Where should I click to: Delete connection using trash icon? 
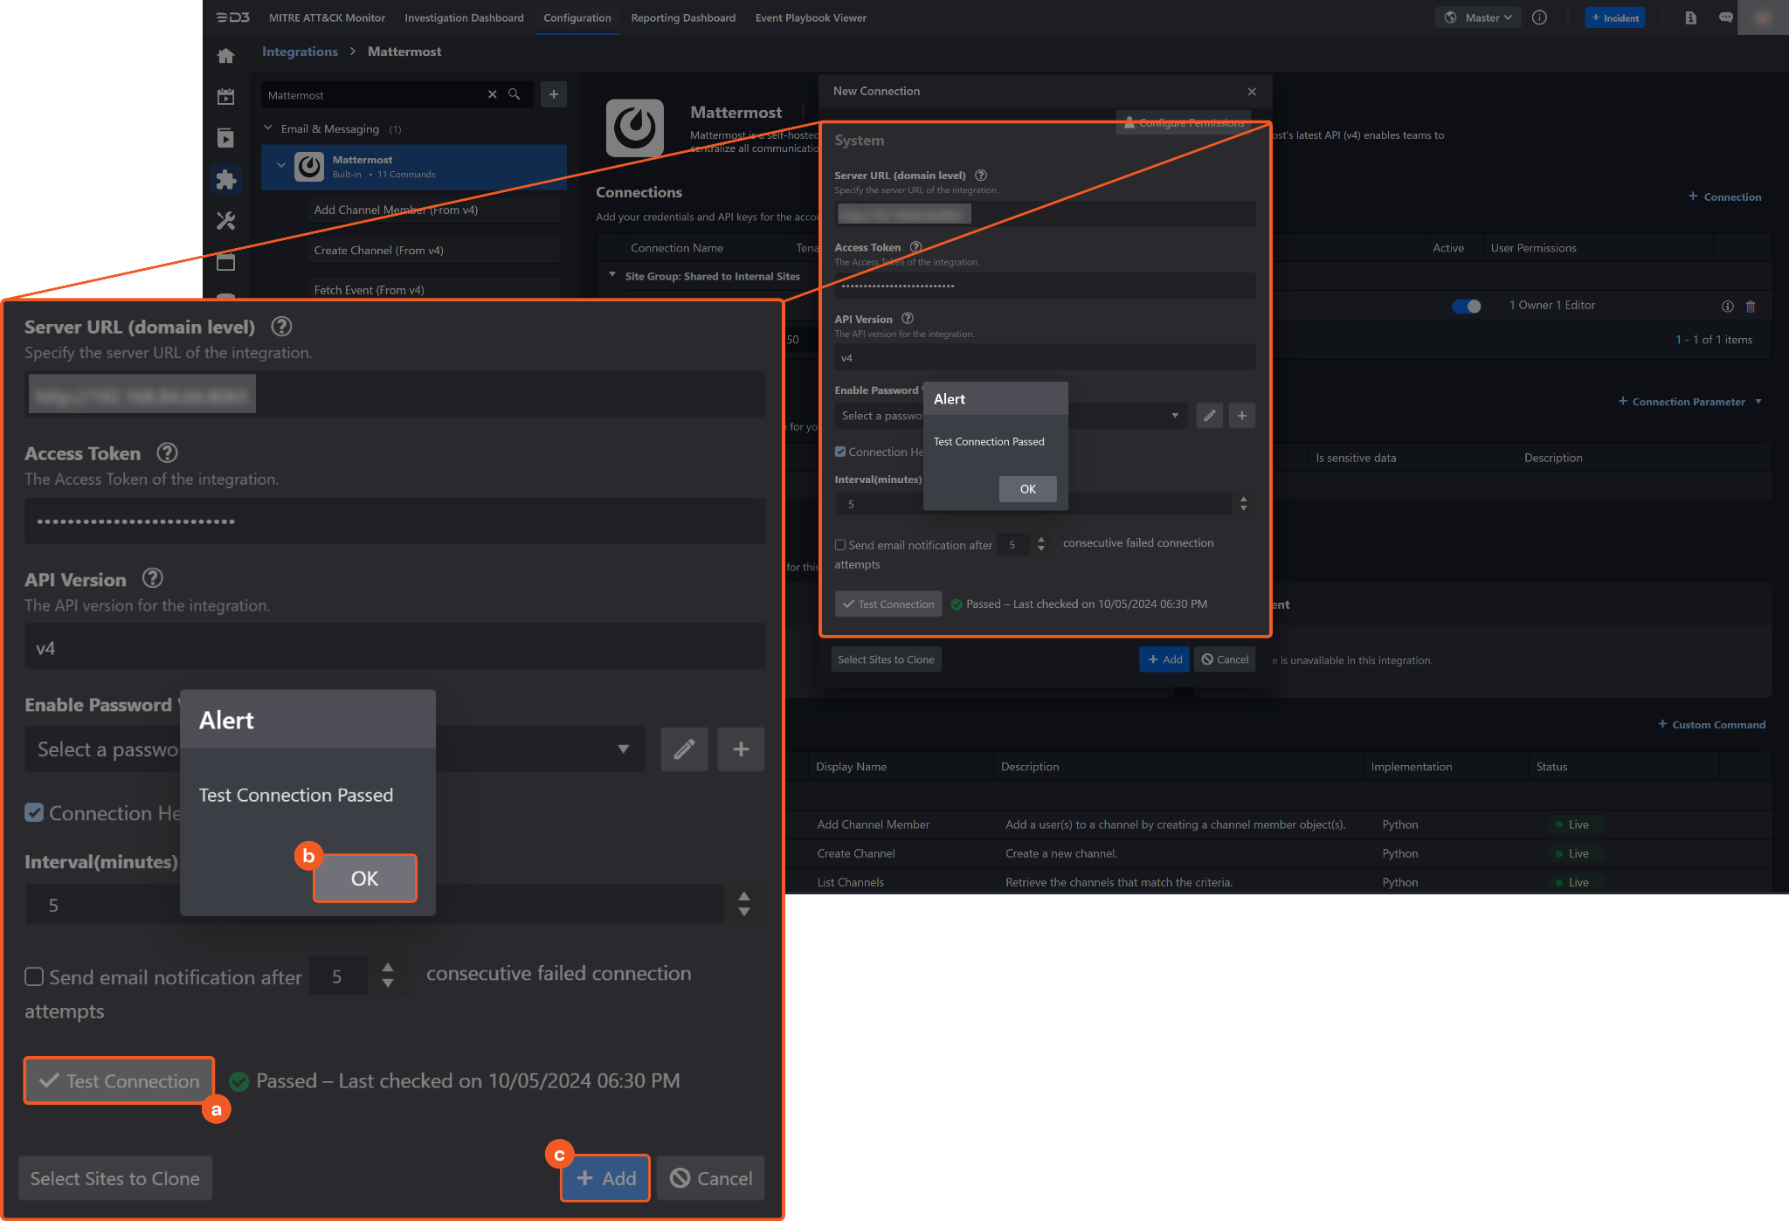tap(1751, 307)
